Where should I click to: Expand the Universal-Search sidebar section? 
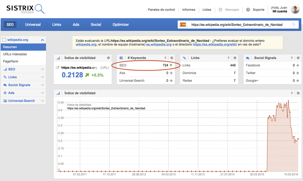[42, 101]
